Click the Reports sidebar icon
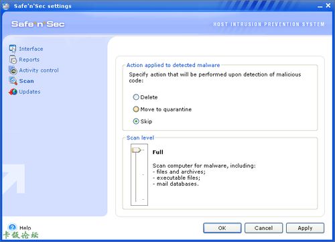Image resolution: width=335 pixels, height=242 pixels. pos(13,60)
